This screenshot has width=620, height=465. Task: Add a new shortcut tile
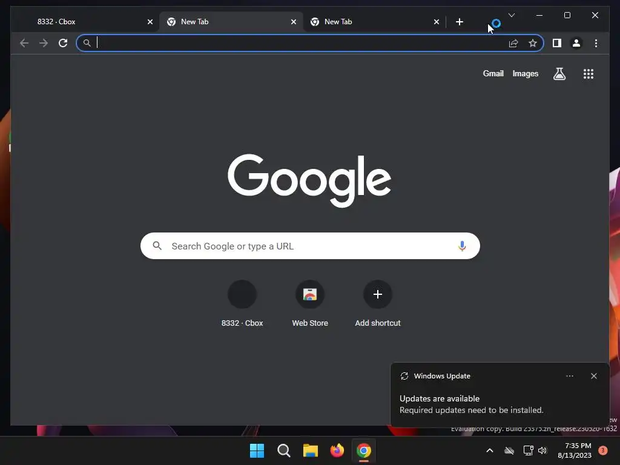(x=378, y=304)
